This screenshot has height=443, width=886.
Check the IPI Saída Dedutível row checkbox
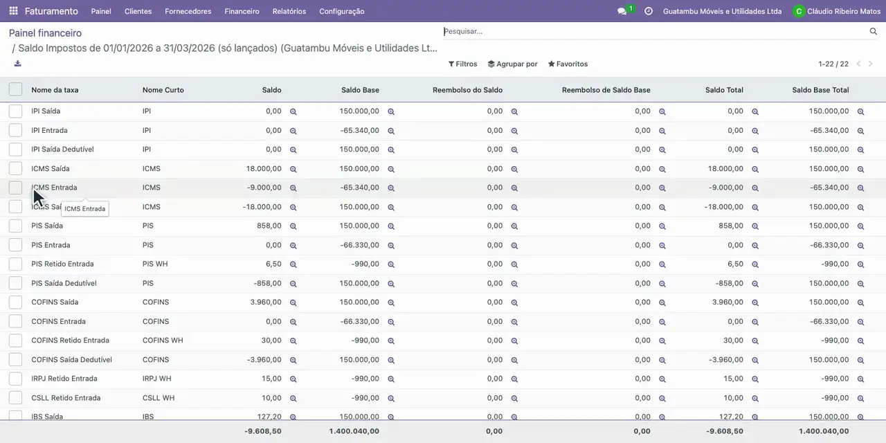pos(15,149)
